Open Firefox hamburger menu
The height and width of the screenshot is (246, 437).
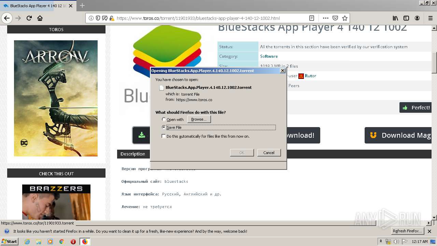coord(430,18)
